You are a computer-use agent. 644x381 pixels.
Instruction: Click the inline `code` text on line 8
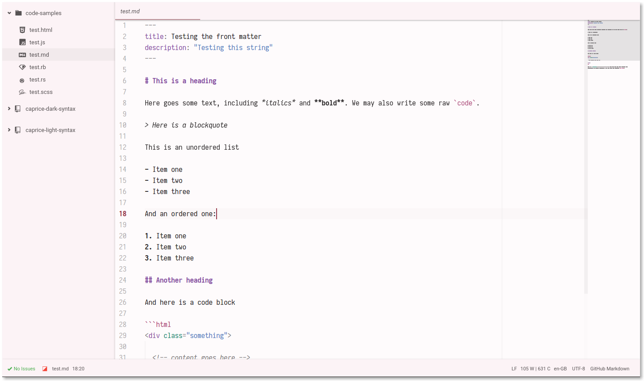(x=465, y=103)
